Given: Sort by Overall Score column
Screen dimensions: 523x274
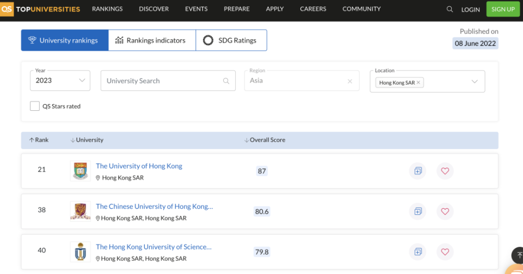Looking at the screenshot, I should click(x=265, y=140).
